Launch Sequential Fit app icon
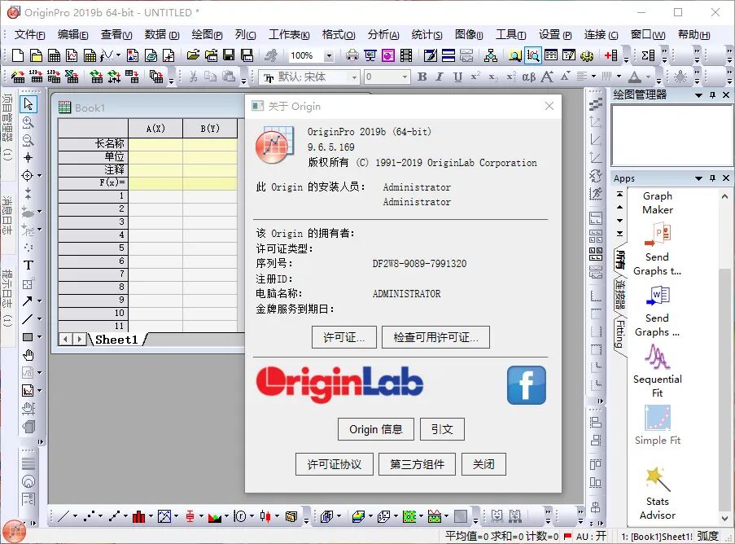The height and width of the screenshot is (544, 735). [657, 371]
